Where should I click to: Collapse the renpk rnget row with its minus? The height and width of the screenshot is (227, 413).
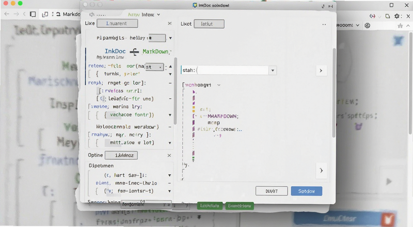pyautogui.click(x=170, y=83)
